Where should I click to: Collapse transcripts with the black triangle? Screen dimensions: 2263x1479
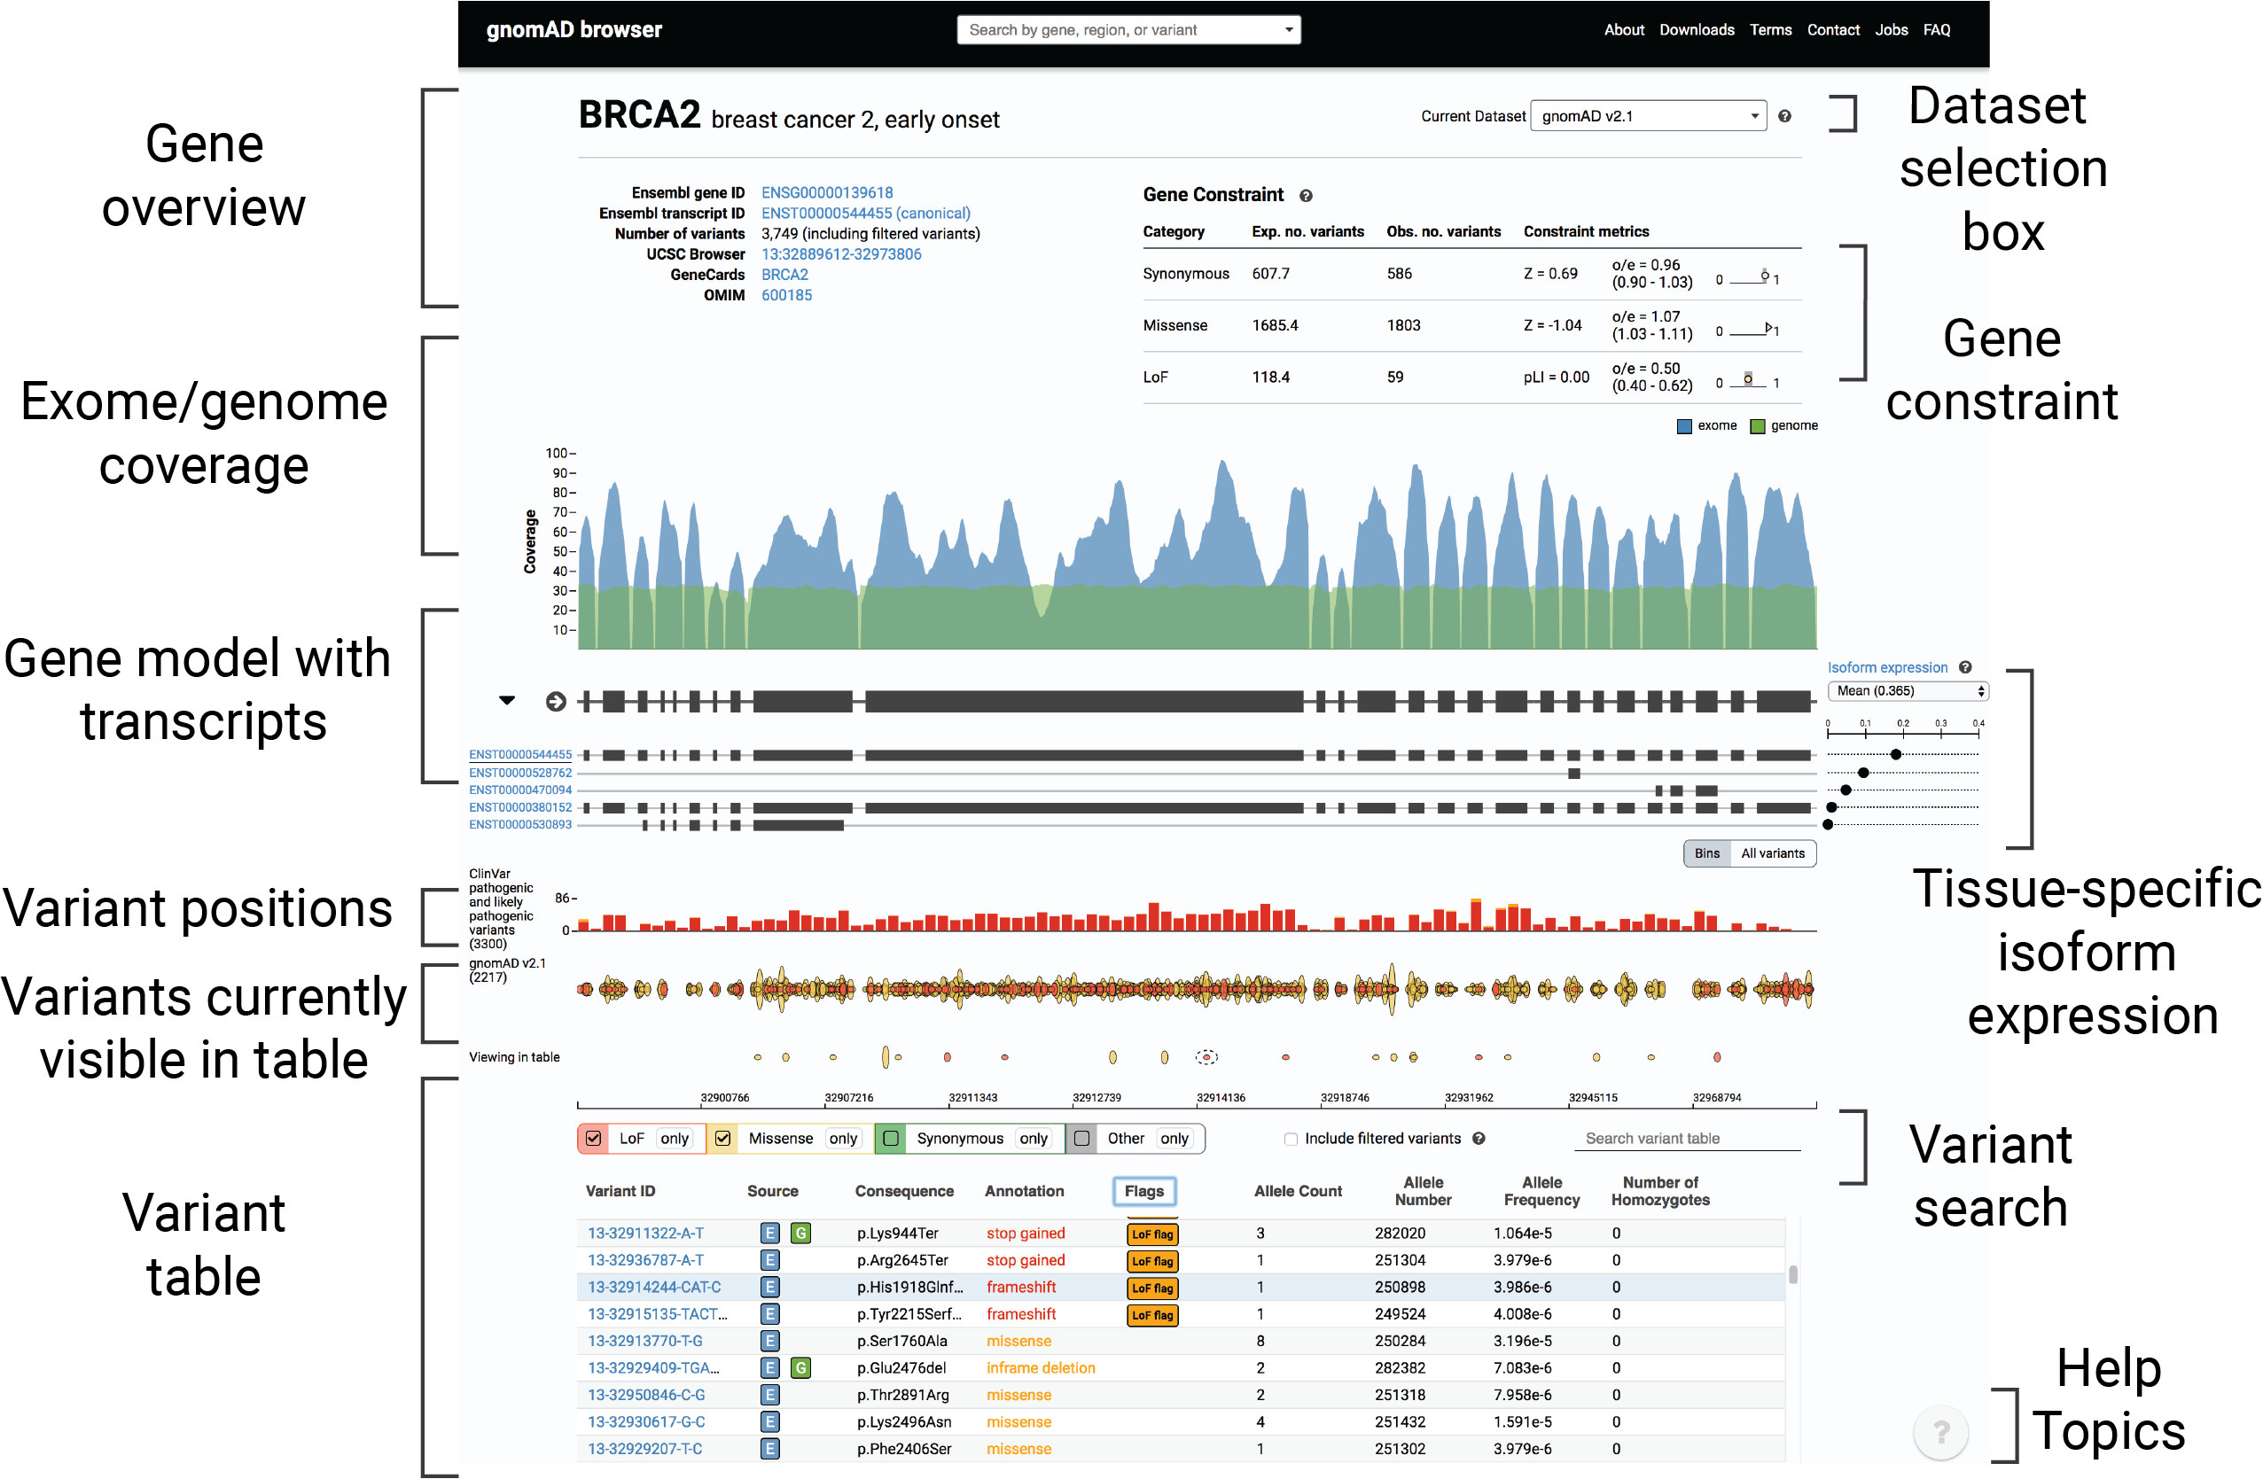coord(507,701)
